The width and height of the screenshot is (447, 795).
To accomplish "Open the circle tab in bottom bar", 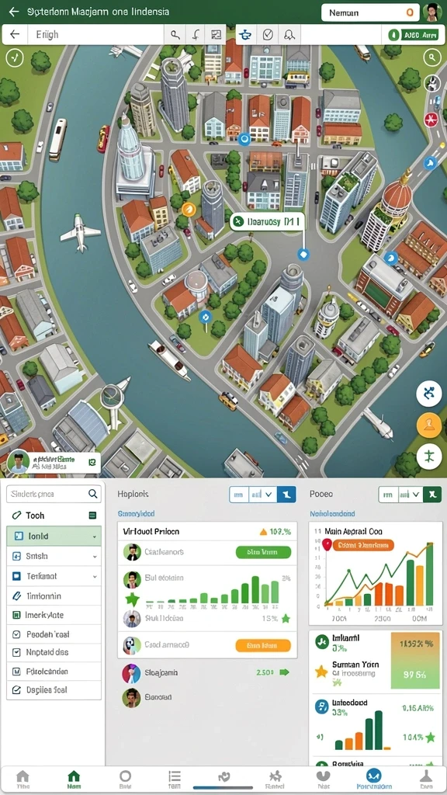I will 125,779.
